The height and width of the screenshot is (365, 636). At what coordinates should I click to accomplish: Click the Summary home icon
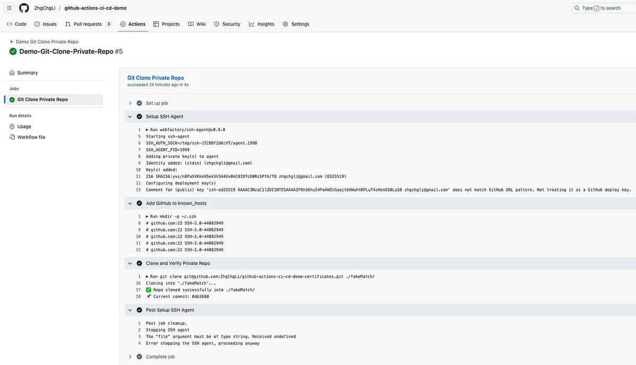pos(12,72)
